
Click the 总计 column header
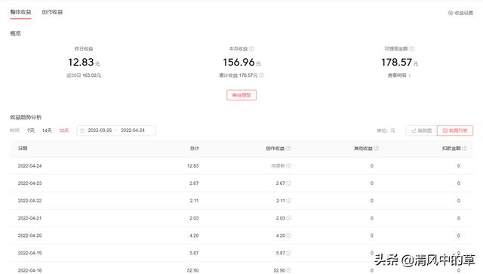(x=195, y=149)
